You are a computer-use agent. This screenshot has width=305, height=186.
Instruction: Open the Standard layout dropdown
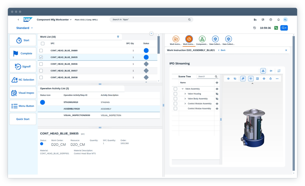(24, 28)
